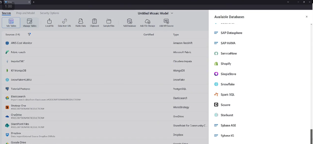The width and height of the screenshot is (313, 144).
Task: Open the Sample Files folder icon
Action: pyautogui.click(x=109, y=21)
